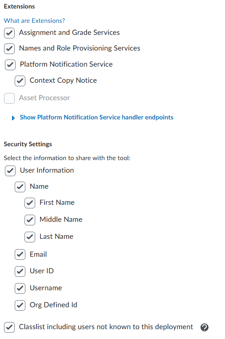225x339 pixels.
Task: Uncheck the Name checkbox
Action: coord(20,187)
